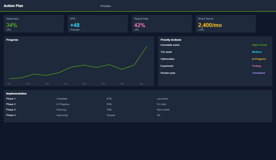The width and height of the screenshot is (276, 160).
Task: Select the Aug label on the chart axis
Action: click(x=141, y=83)
